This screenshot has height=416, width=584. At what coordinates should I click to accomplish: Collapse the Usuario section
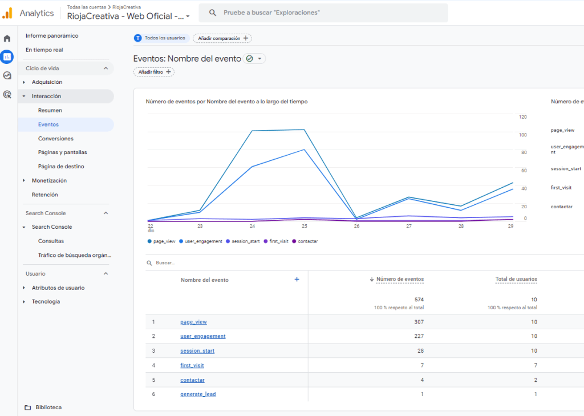point(106,273)
